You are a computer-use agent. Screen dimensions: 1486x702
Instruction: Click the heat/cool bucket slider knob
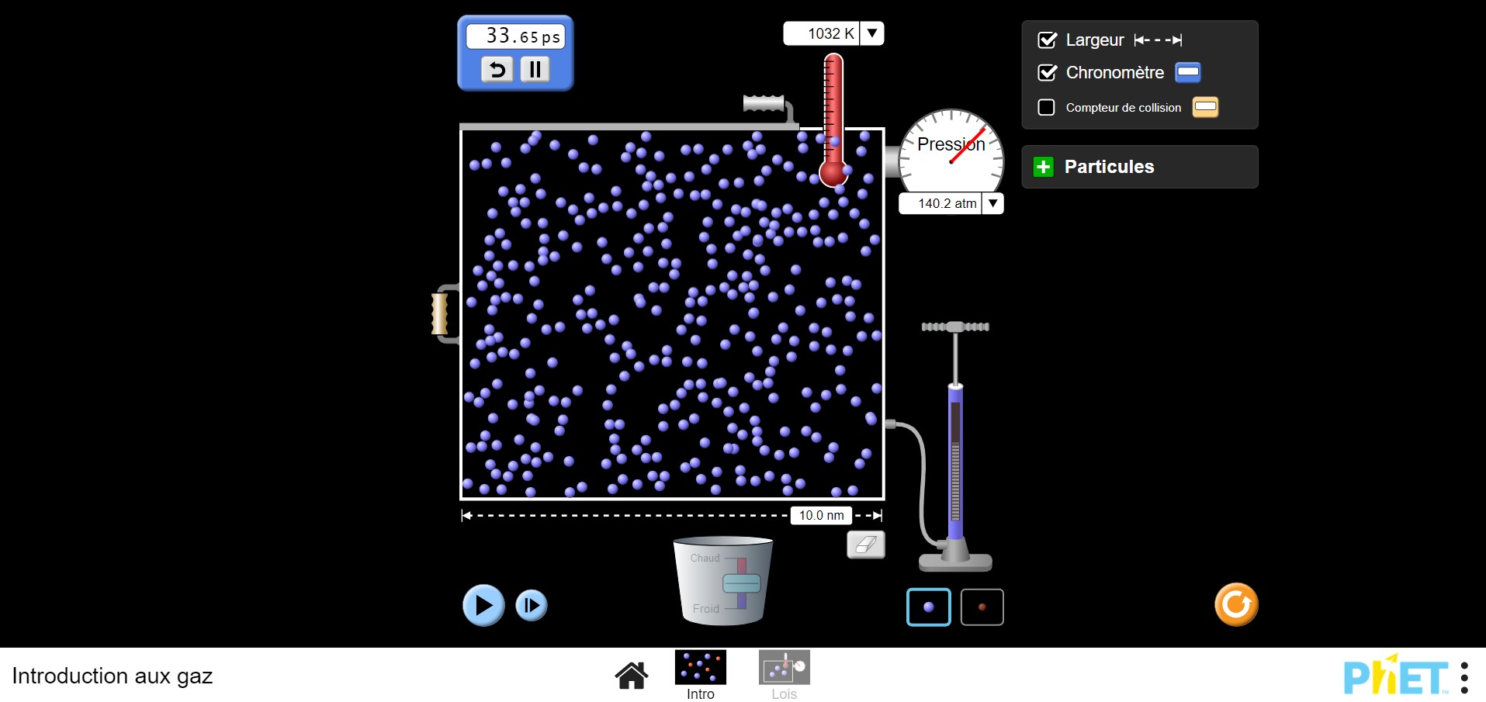[x=742, y=583]
